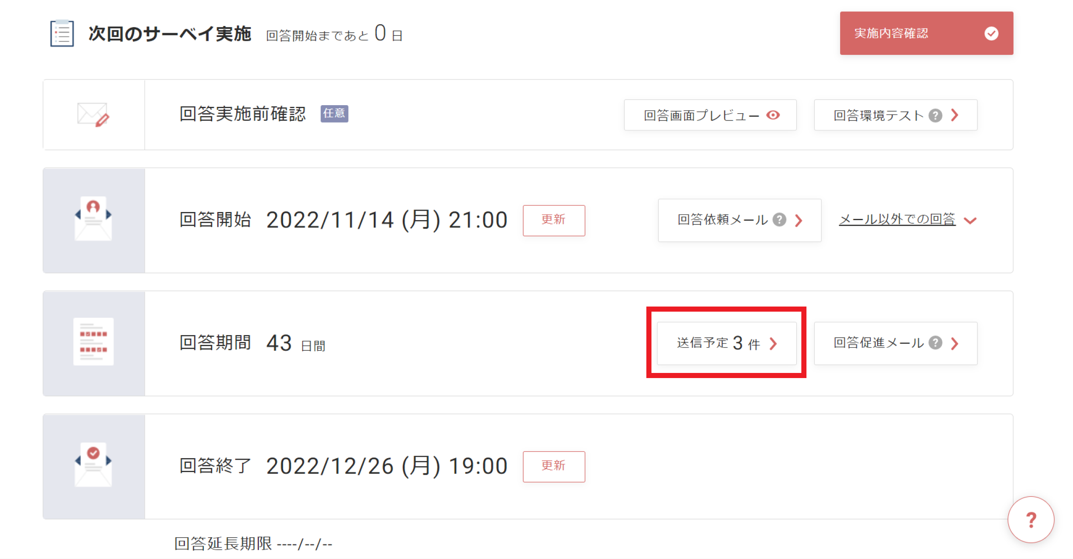Click 更新 next to 回答終了 date

click(554, 466)
